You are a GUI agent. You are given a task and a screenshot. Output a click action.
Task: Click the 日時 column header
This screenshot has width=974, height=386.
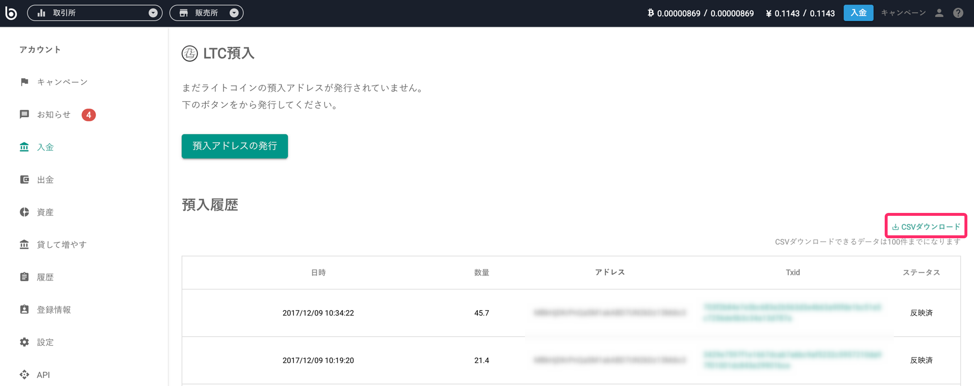click(x=318, y=272)
